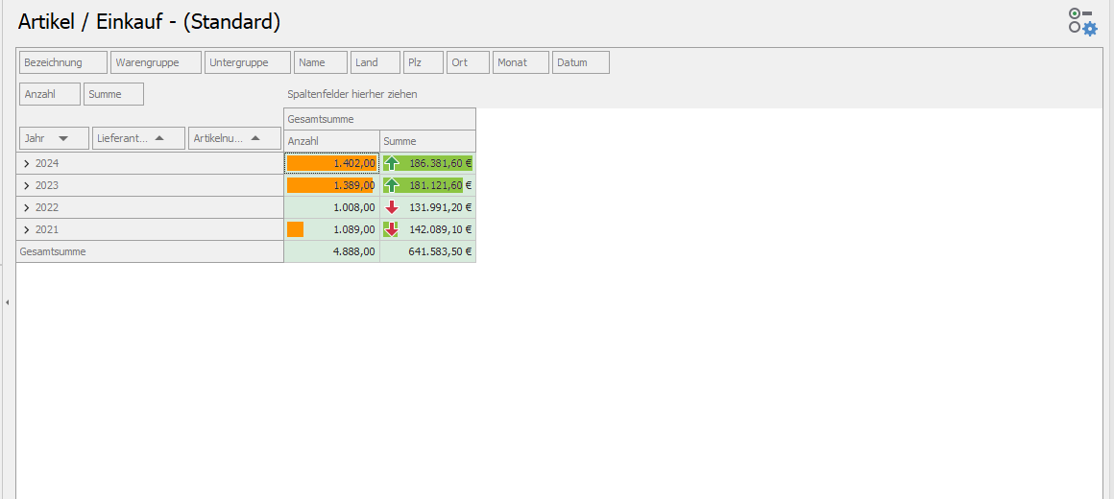This screenshot has width=1114, height=499.
Task: Expand the collapsed left side panel arrow
Action: (7, 302)
